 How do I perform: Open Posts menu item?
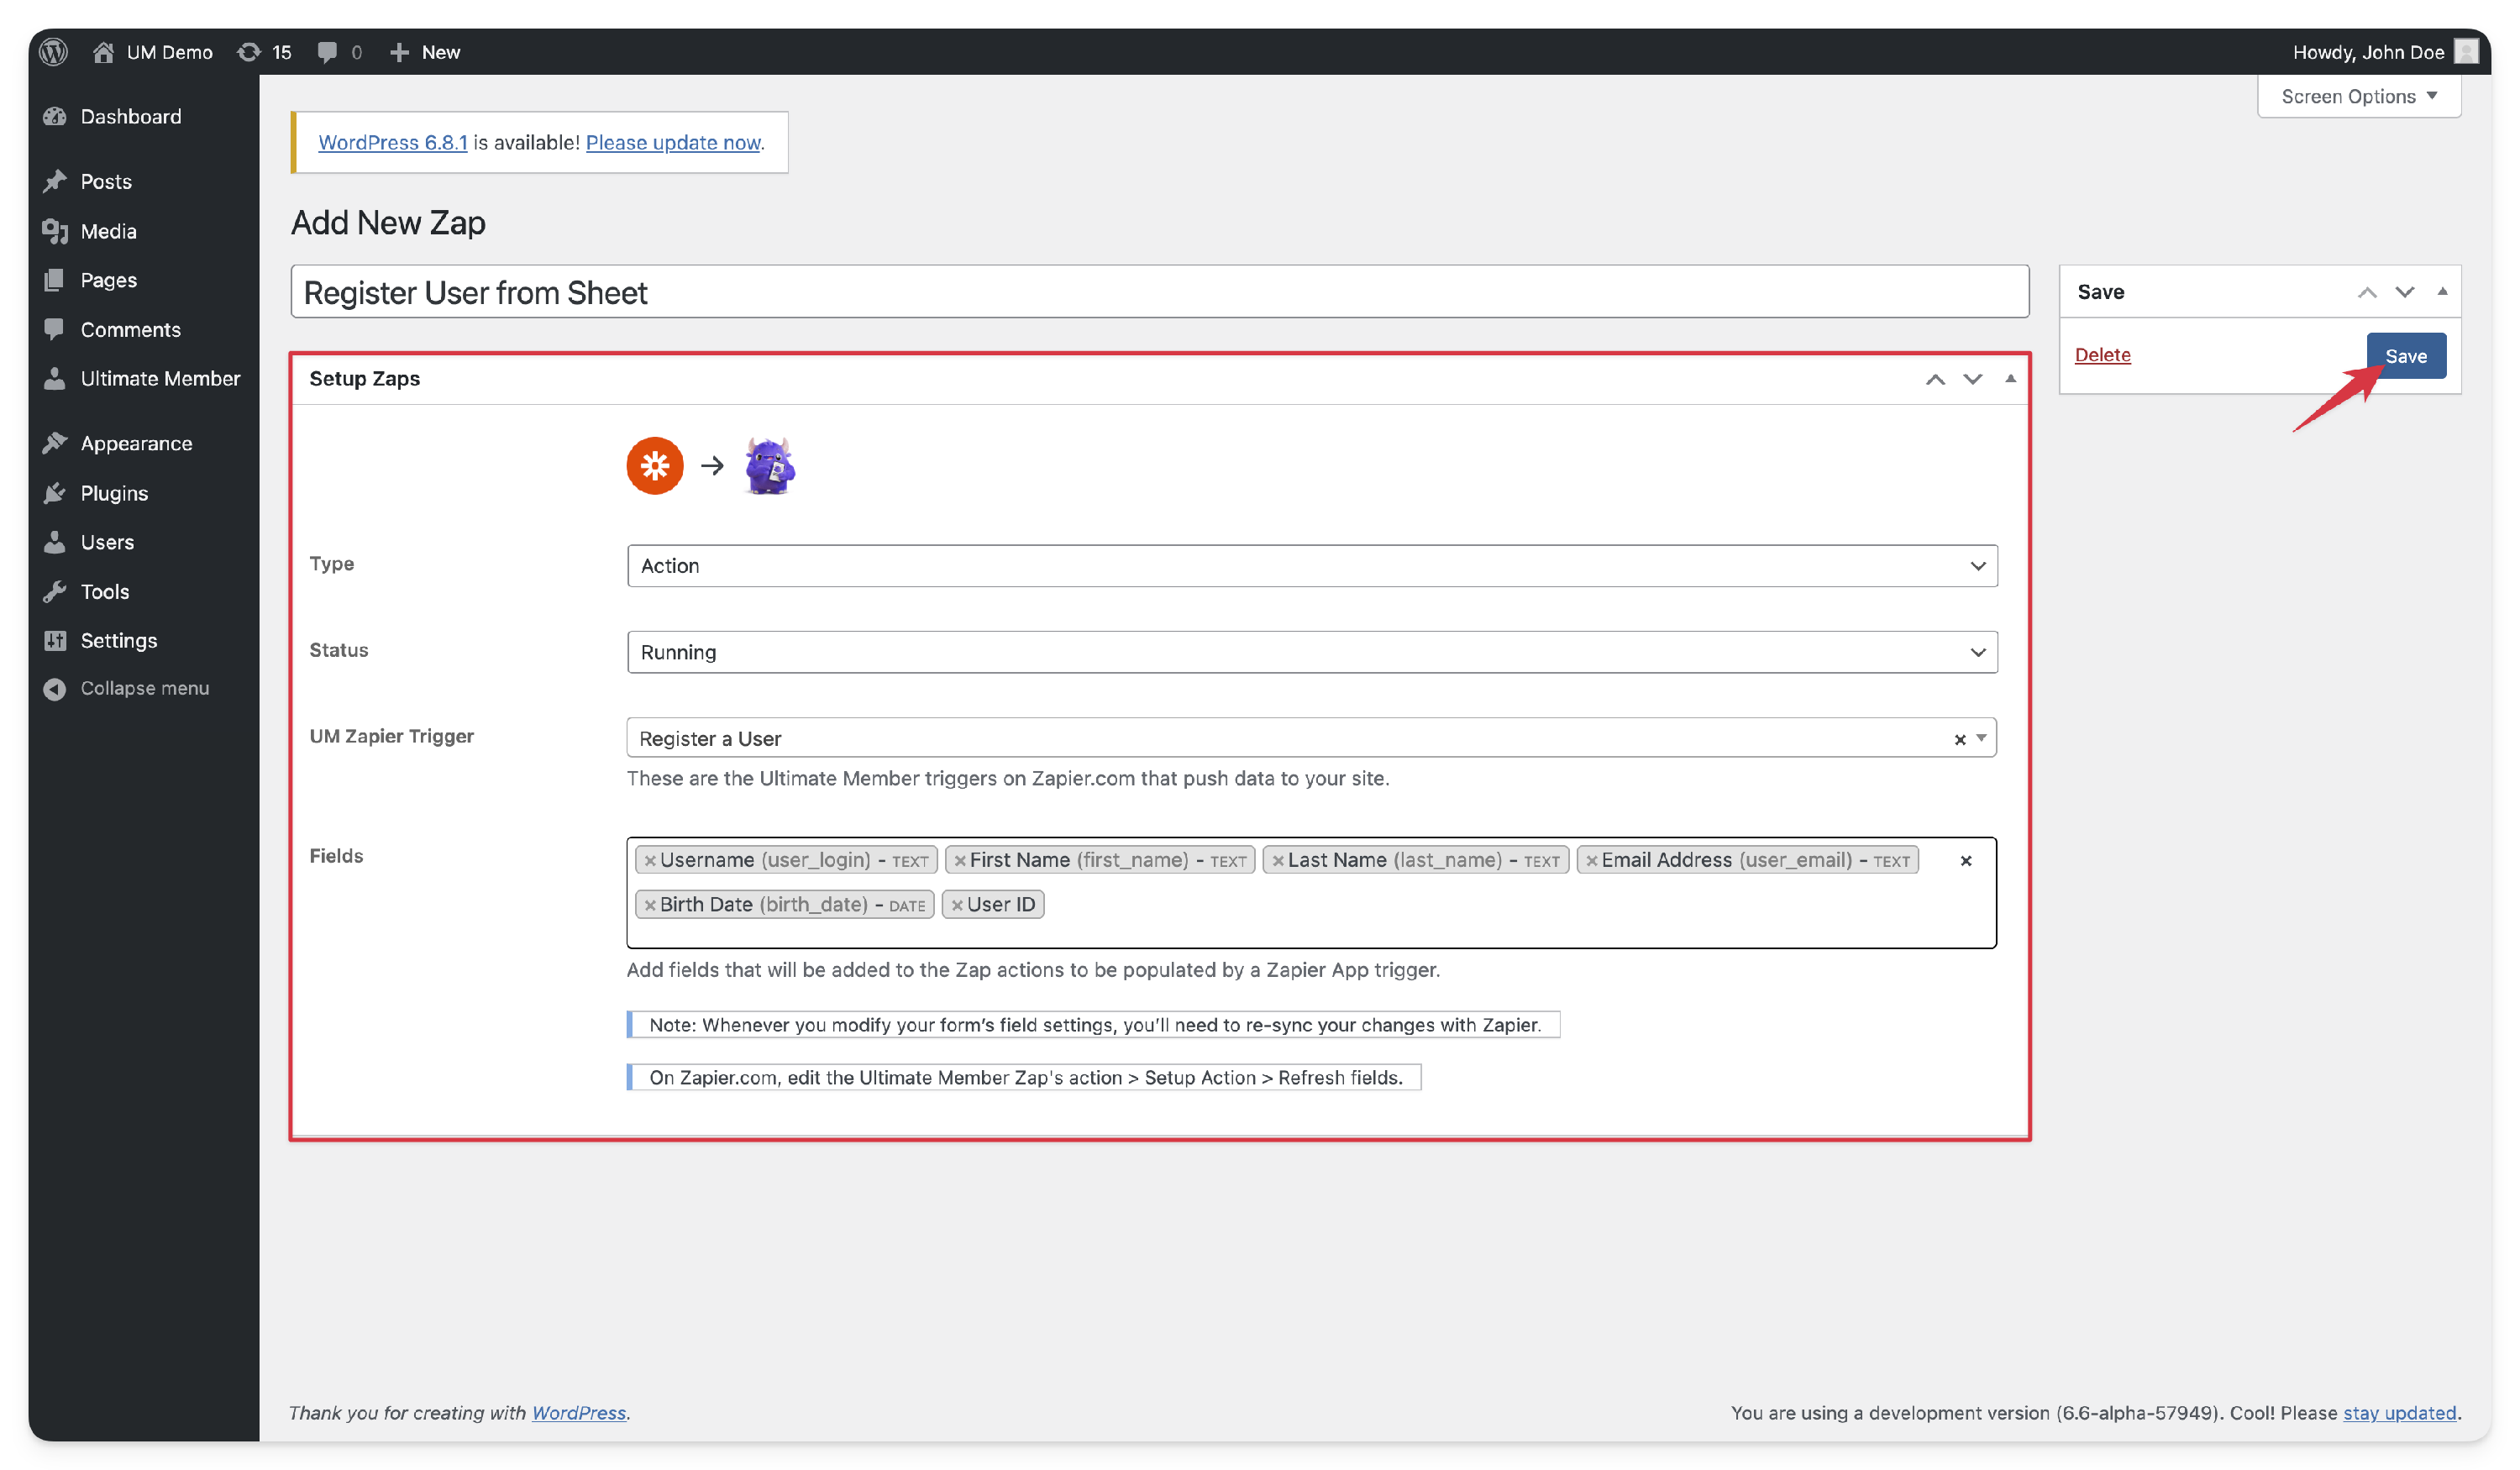pyautogui.click(x=106, y=181)
